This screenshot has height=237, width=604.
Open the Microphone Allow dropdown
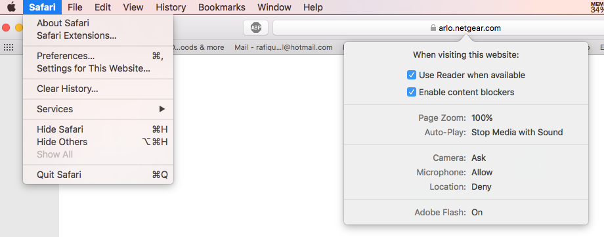pyautogui.click(x=482, y=172)
